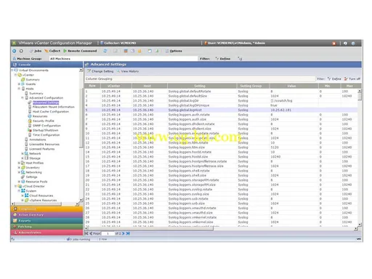This screenshot has width=372, height=279.
Task: Open Security Profile tree item
Action: pyautogui.click(x=44, y=121)
